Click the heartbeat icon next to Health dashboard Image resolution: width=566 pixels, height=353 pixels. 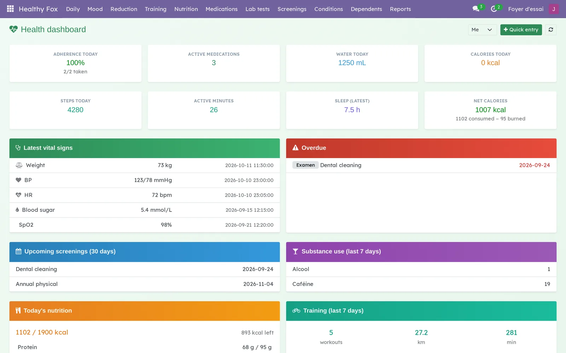tap(13, 29)
